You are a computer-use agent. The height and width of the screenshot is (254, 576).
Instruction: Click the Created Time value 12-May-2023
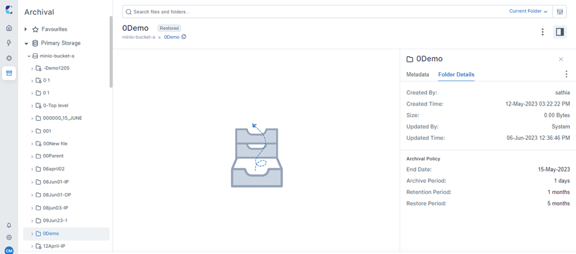(x=538, y=104)
